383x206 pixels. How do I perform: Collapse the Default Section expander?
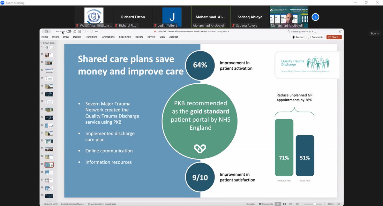point(41,42)
